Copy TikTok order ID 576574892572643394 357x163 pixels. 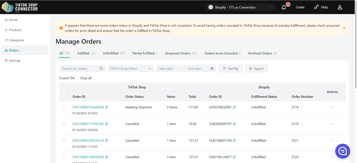(107, 107)
